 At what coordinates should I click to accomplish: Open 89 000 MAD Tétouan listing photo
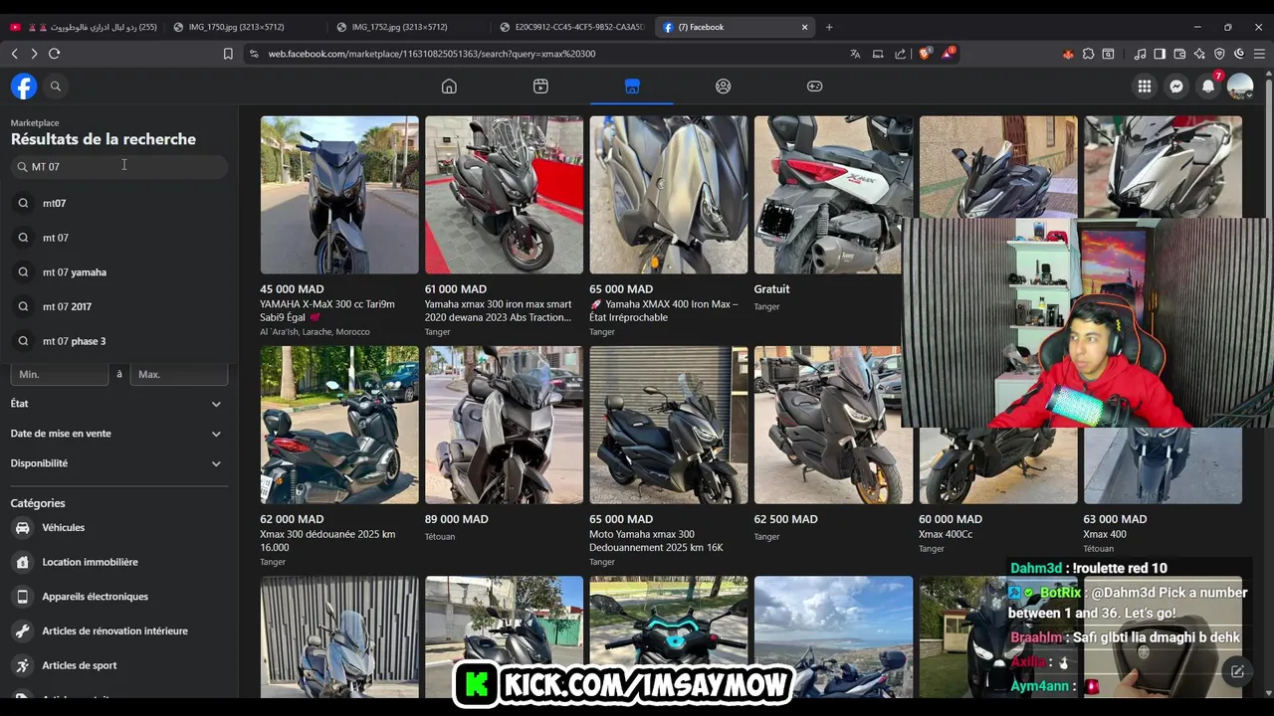coord(504,425)
